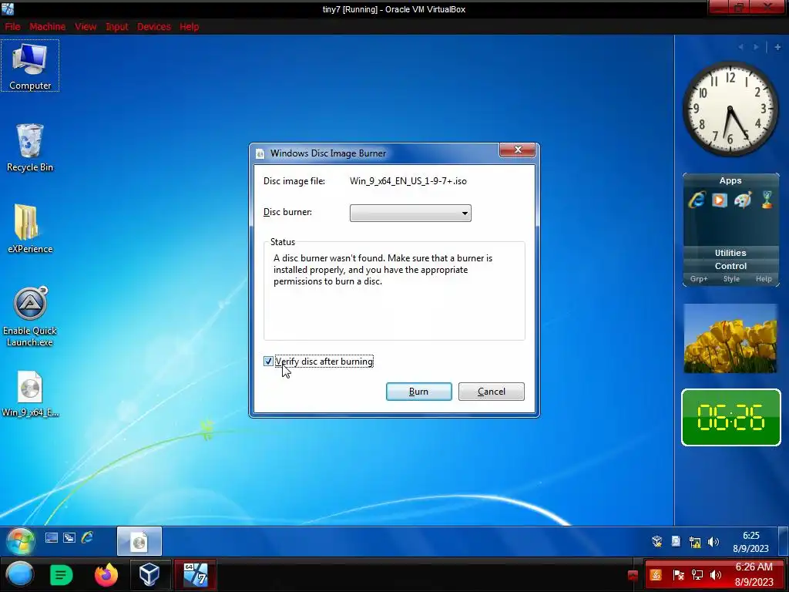789x592 pixels.
Task: Open the VirtualBox Devices menu
Action: point(154,27)
